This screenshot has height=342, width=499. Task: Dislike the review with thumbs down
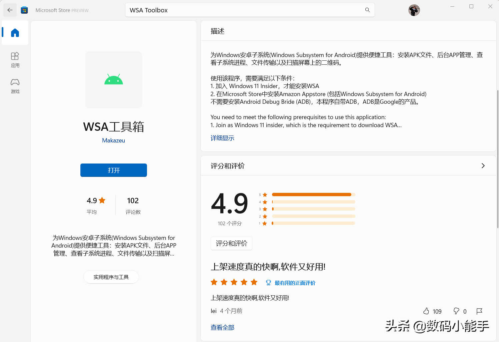(456, 311)
